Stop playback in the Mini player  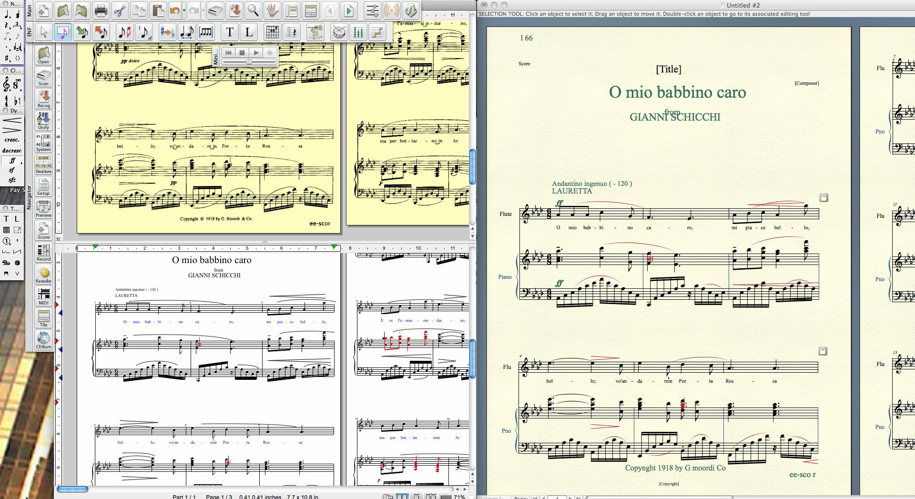coord(242,52)
